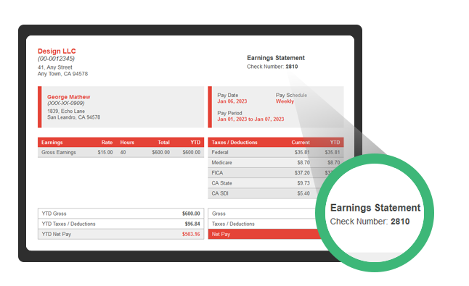This screenshot has width=469, height=286.
Task: Click the Design LLC company name
Action: [57, 51]
